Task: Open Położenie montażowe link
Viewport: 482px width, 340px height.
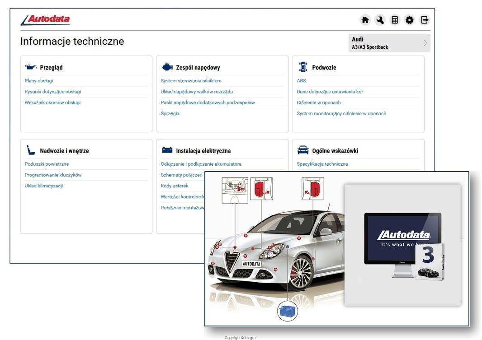Action: (182, 208)
